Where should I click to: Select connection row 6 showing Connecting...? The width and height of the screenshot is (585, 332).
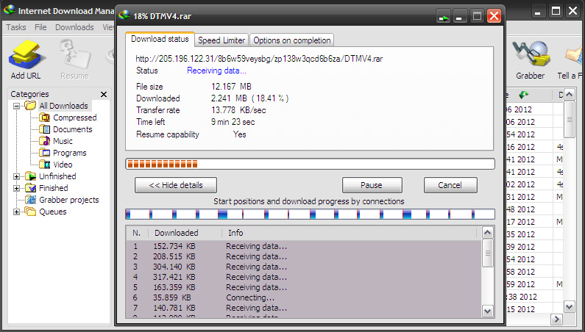(x=304, y=297)
